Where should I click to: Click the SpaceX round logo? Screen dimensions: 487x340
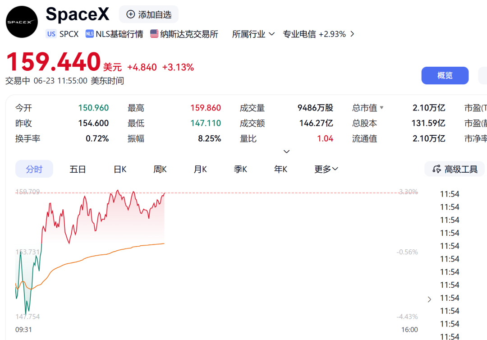click(x=22, y=22)
